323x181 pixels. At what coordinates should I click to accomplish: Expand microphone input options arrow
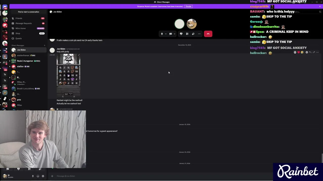[166, 34]
